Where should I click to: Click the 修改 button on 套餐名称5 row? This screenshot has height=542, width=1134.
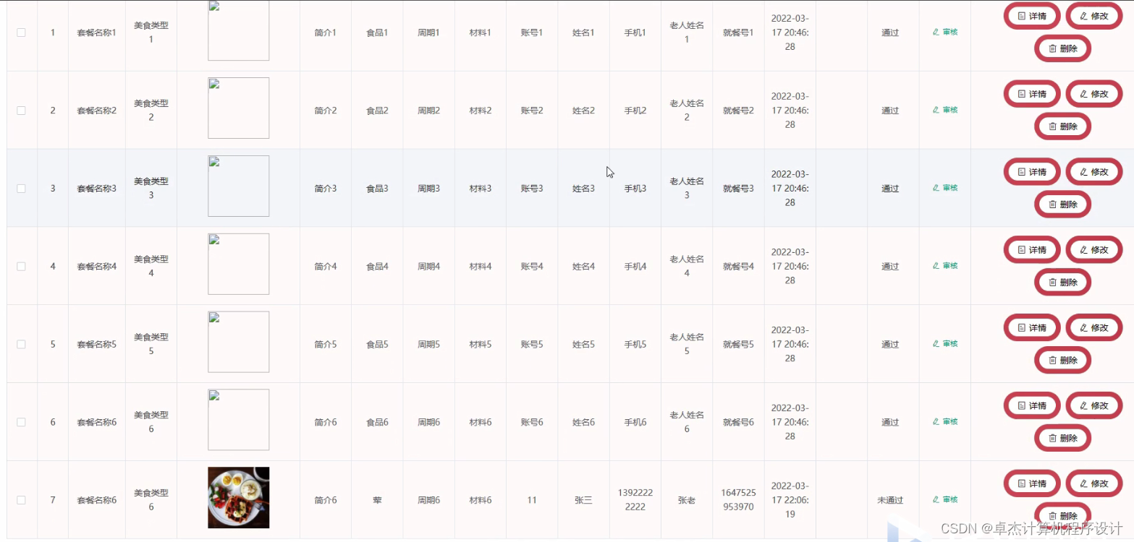coord(1093,327)
